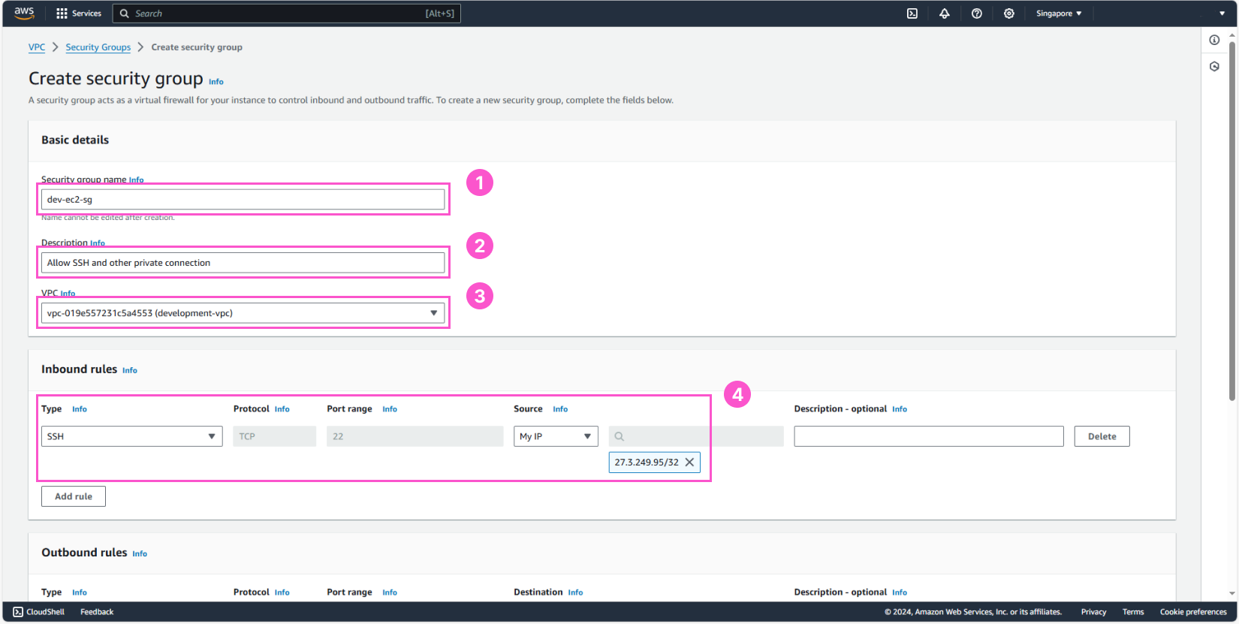
Task: Click the CloudShell icon in the footer
Action: [18, 612]
